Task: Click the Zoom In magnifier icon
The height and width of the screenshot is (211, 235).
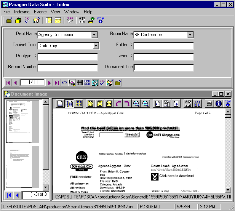Action: pos(136,104)
